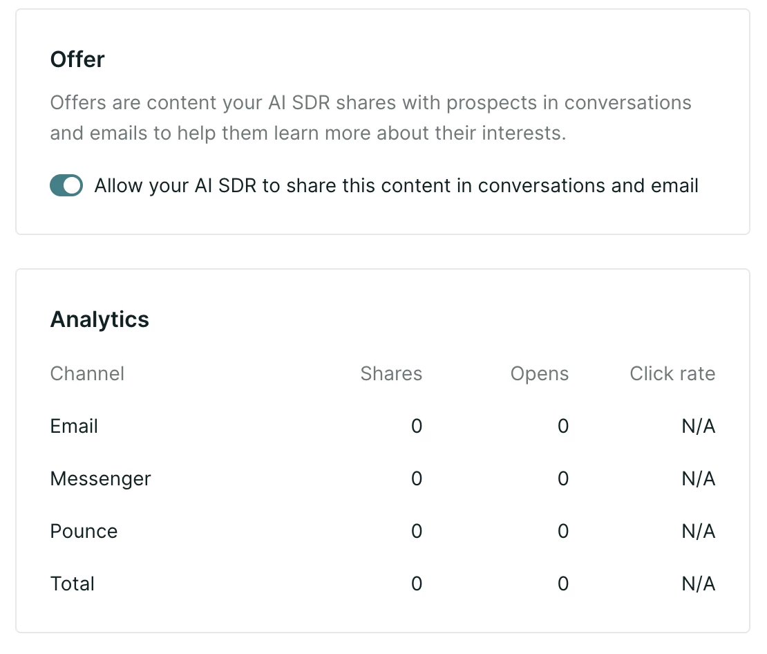Image resolution: width=767 pixels, height=654 pixels.
Task: Click the Offer section heading
Action: (x=77, y=59)
